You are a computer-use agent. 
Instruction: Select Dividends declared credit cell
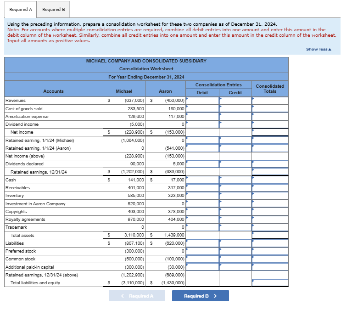(235, 164)
